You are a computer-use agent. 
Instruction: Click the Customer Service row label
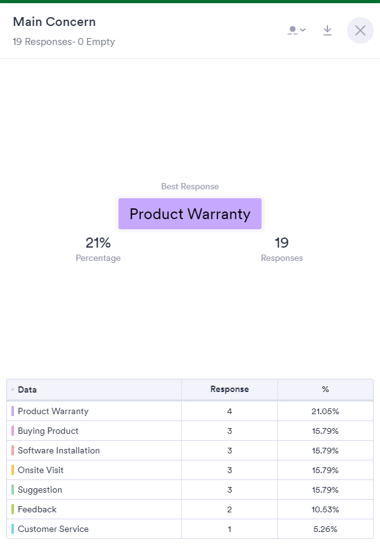click(53, 529)
